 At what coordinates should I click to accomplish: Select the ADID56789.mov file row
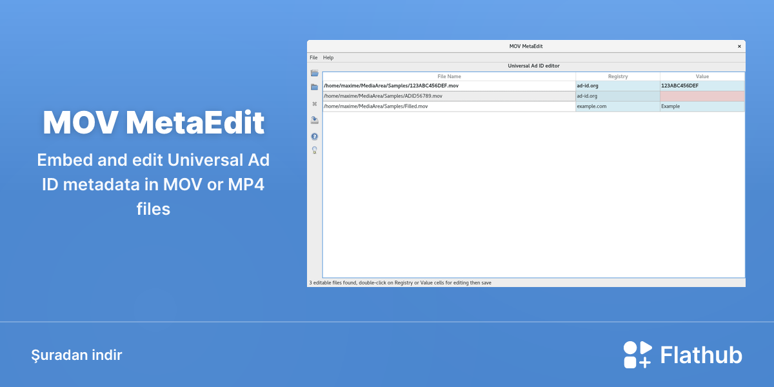point(533,96)
